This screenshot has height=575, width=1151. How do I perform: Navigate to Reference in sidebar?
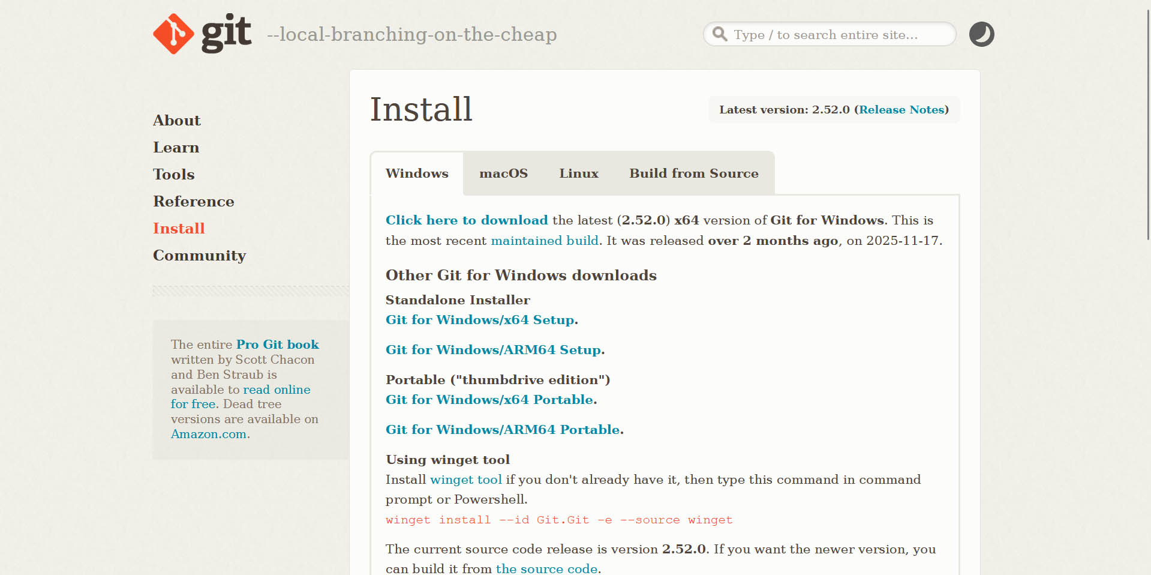[194, 202]
